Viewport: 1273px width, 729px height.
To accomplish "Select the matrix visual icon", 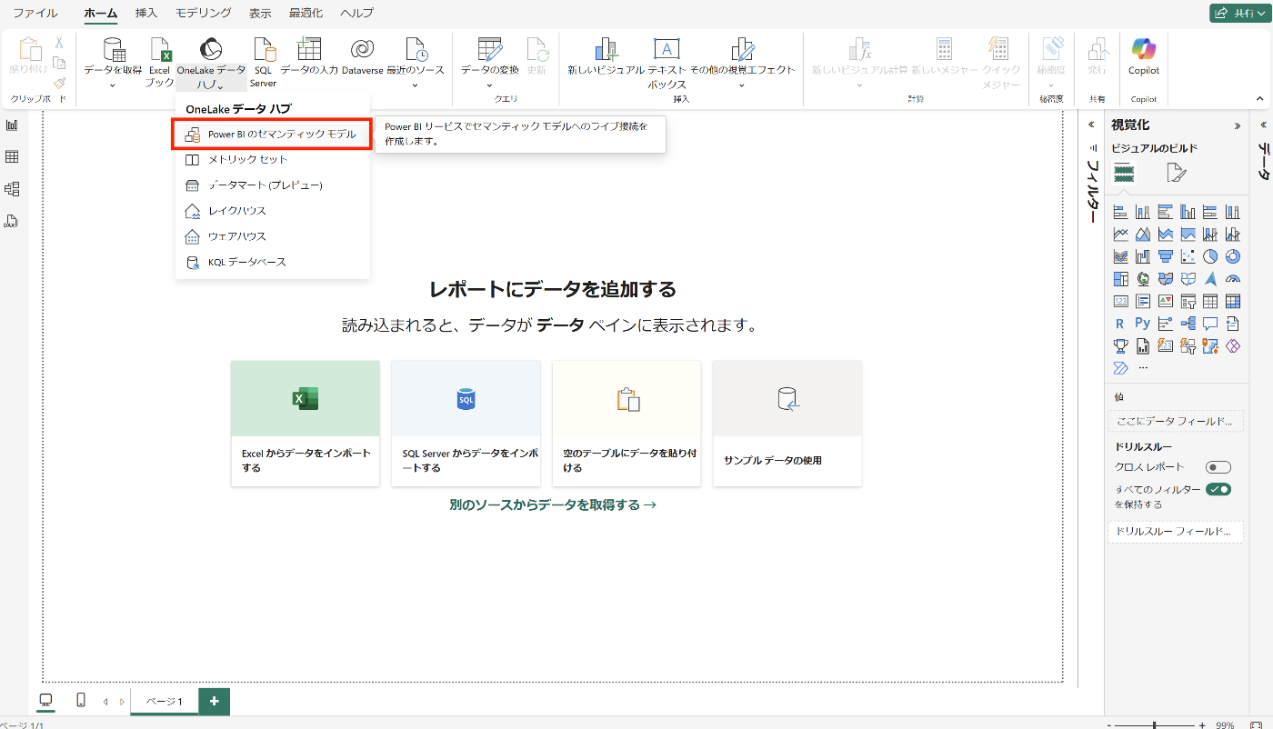I will (1233, 301).
